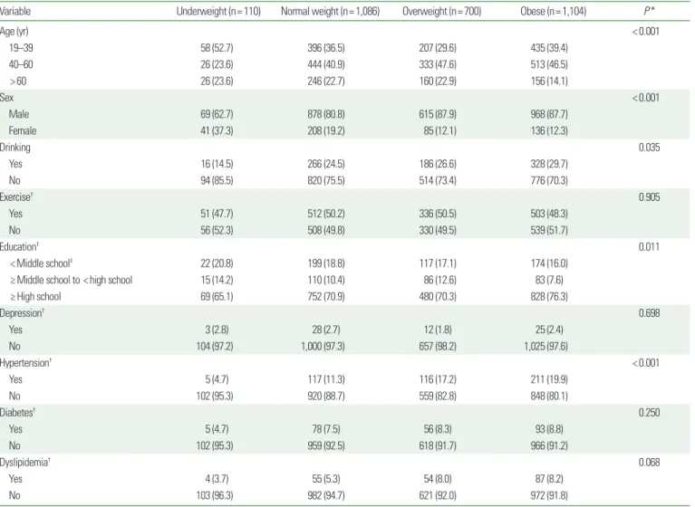Click exercise value '512 (50.2)'
695x507 pixels.
326,214
